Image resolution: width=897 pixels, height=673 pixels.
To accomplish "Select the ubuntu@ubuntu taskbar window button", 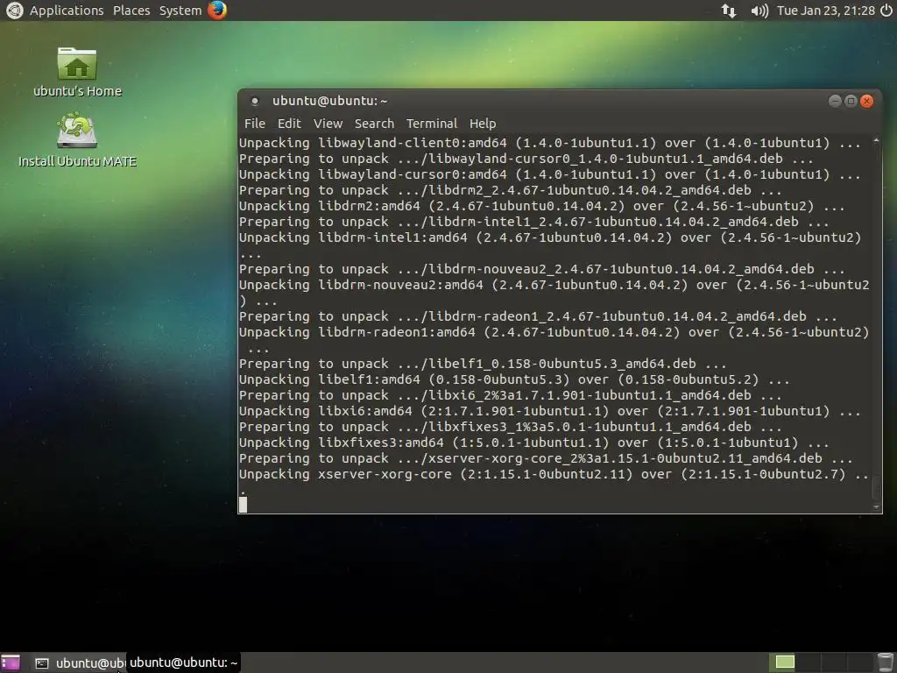I will coord(79,662).
